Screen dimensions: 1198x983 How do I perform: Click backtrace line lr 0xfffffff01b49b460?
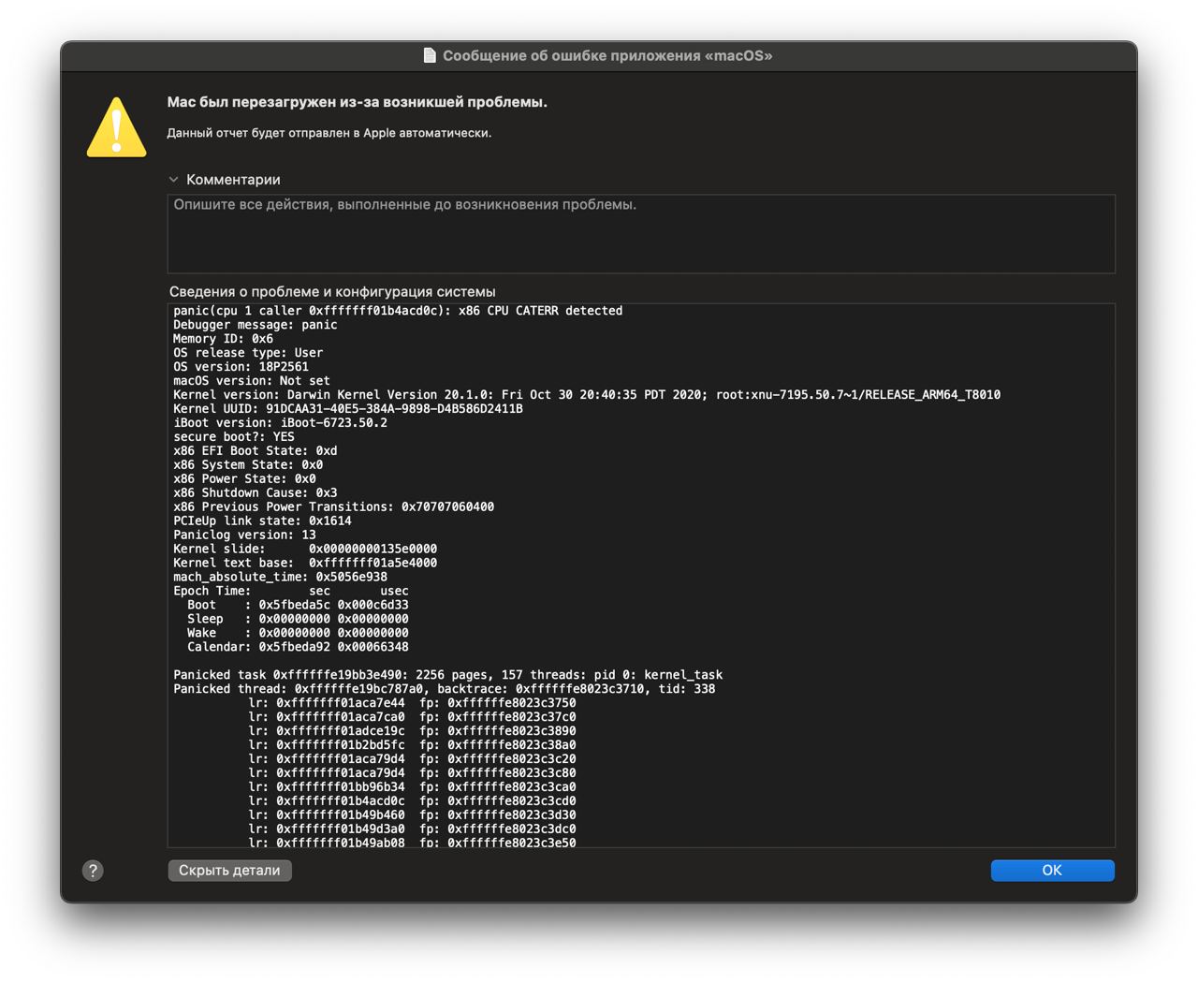pyautogui.click(x=413, y=816)
